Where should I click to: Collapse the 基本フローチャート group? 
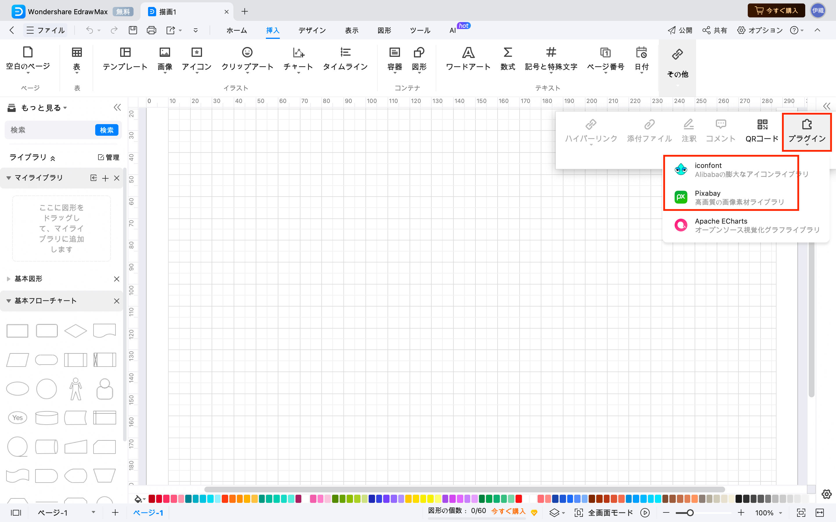click(9, 301)
